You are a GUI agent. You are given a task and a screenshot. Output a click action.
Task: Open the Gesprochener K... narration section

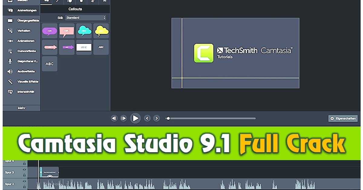[21, 61]
